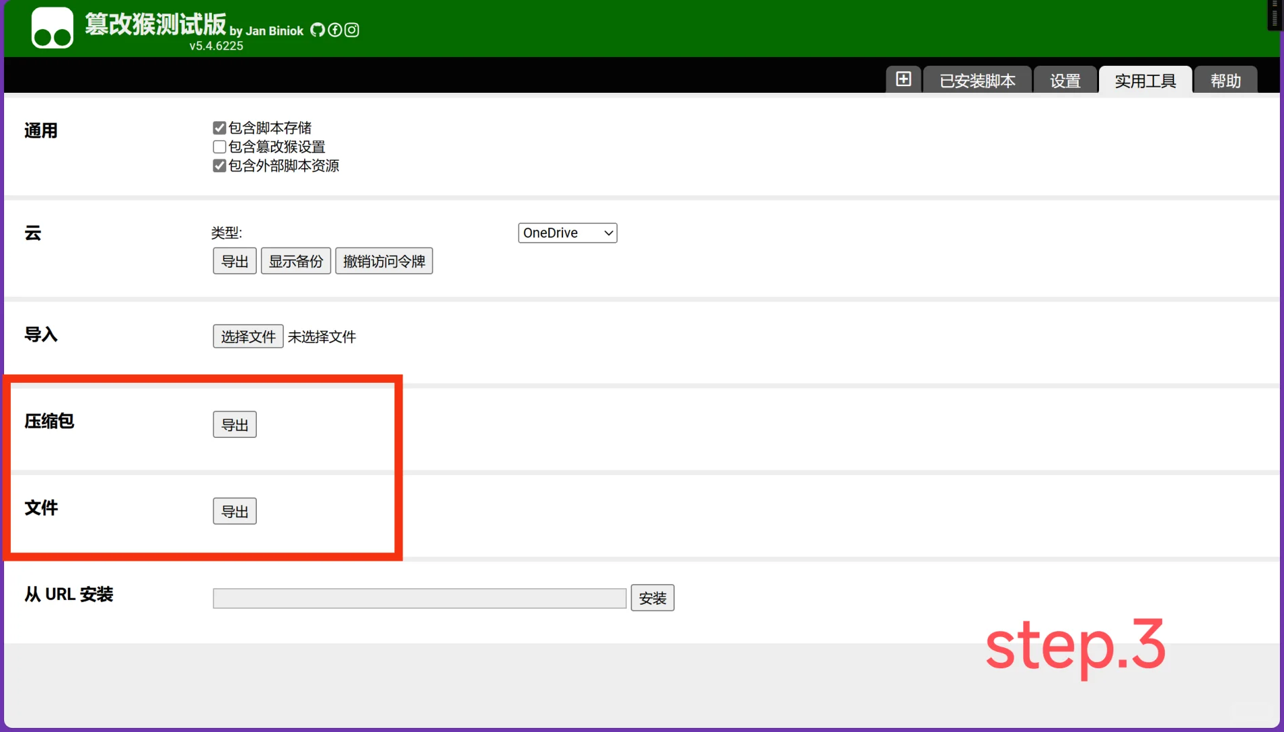Enable the 包含篡改猴设置 checkbox
The height and width of the screenshot is (732, 1284).
point(219,147)
